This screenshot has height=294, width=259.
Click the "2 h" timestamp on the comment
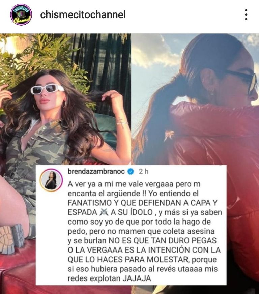point(143,171)
